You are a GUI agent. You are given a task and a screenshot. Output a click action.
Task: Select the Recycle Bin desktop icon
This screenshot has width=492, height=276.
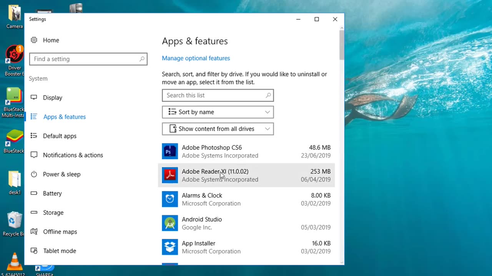(x=14, y=224)
